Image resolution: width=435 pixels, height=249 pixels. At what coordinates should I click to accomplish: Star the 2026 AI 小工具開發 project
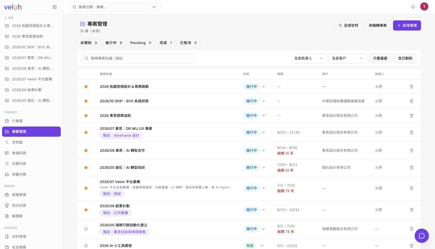(86, 246)
